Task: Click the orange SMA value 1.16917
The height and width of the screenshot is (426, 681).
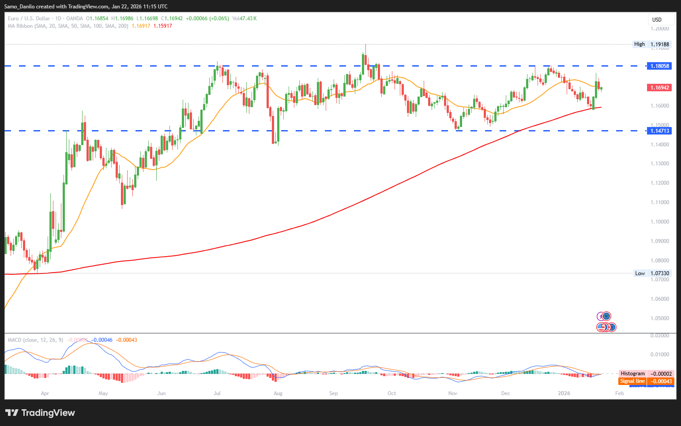Action: (x=141, y=26)
